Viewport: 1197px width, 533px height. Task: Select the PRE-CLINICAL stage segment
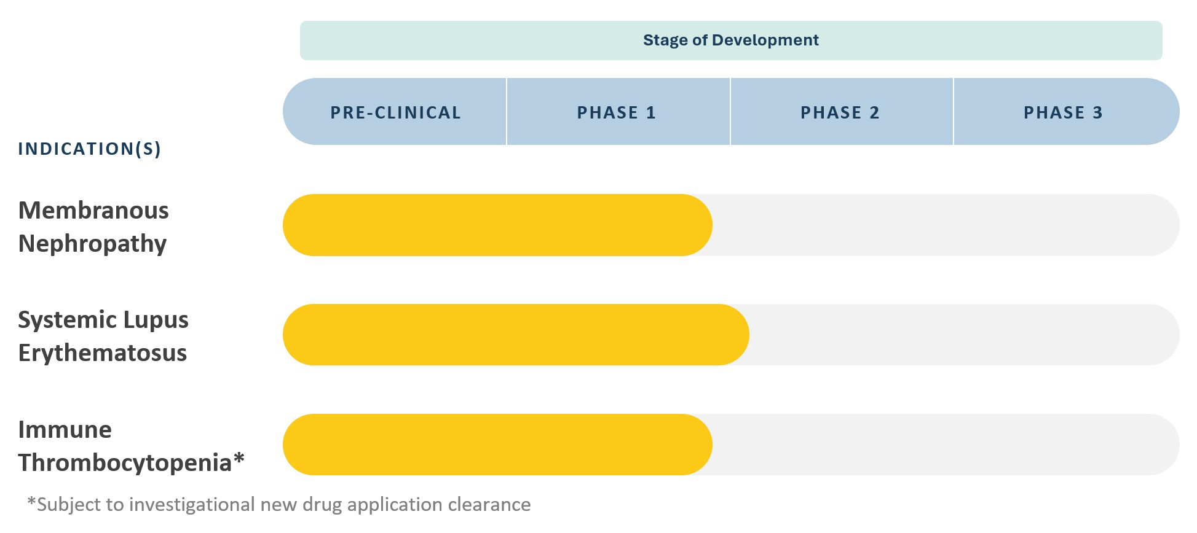[395, 112]
